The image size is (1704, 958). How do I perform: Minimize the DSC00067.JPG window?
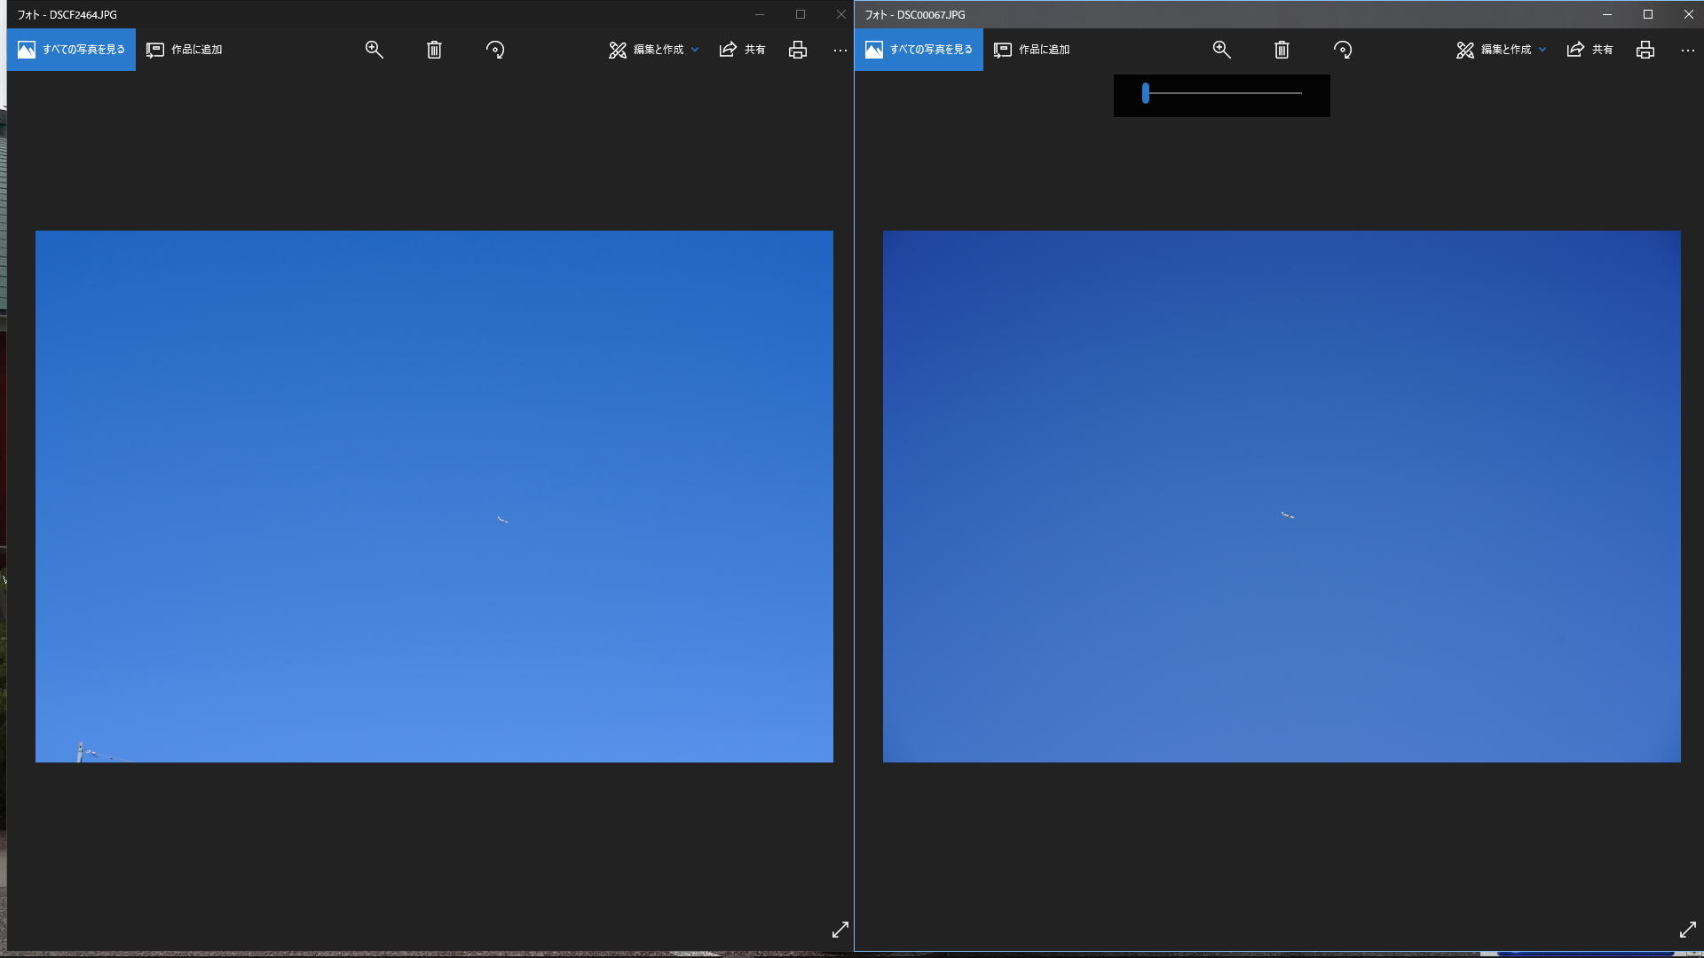[1607, 14]
